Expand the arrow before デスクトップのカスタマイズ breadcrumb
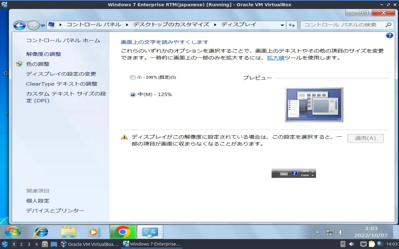The height and width of the screenshot is (249, 399). point(127,25)
